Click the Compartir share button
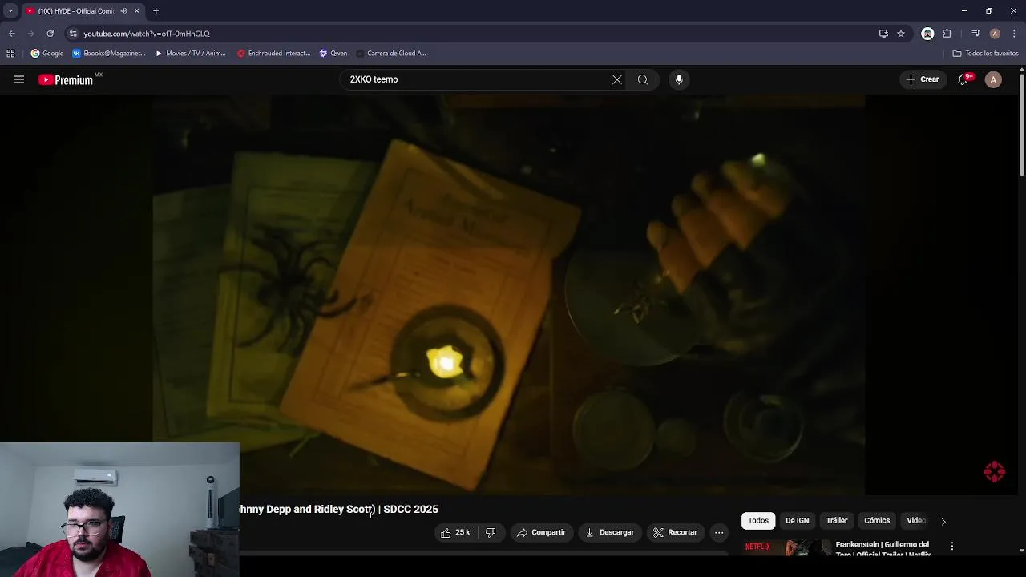The width and height of the screenshot is (1026, 577). pyautogui.click(x=541, y=532)
